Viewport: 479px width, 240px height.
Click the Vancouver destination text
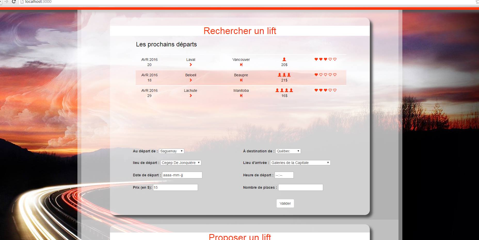click(x=241, y=60)
